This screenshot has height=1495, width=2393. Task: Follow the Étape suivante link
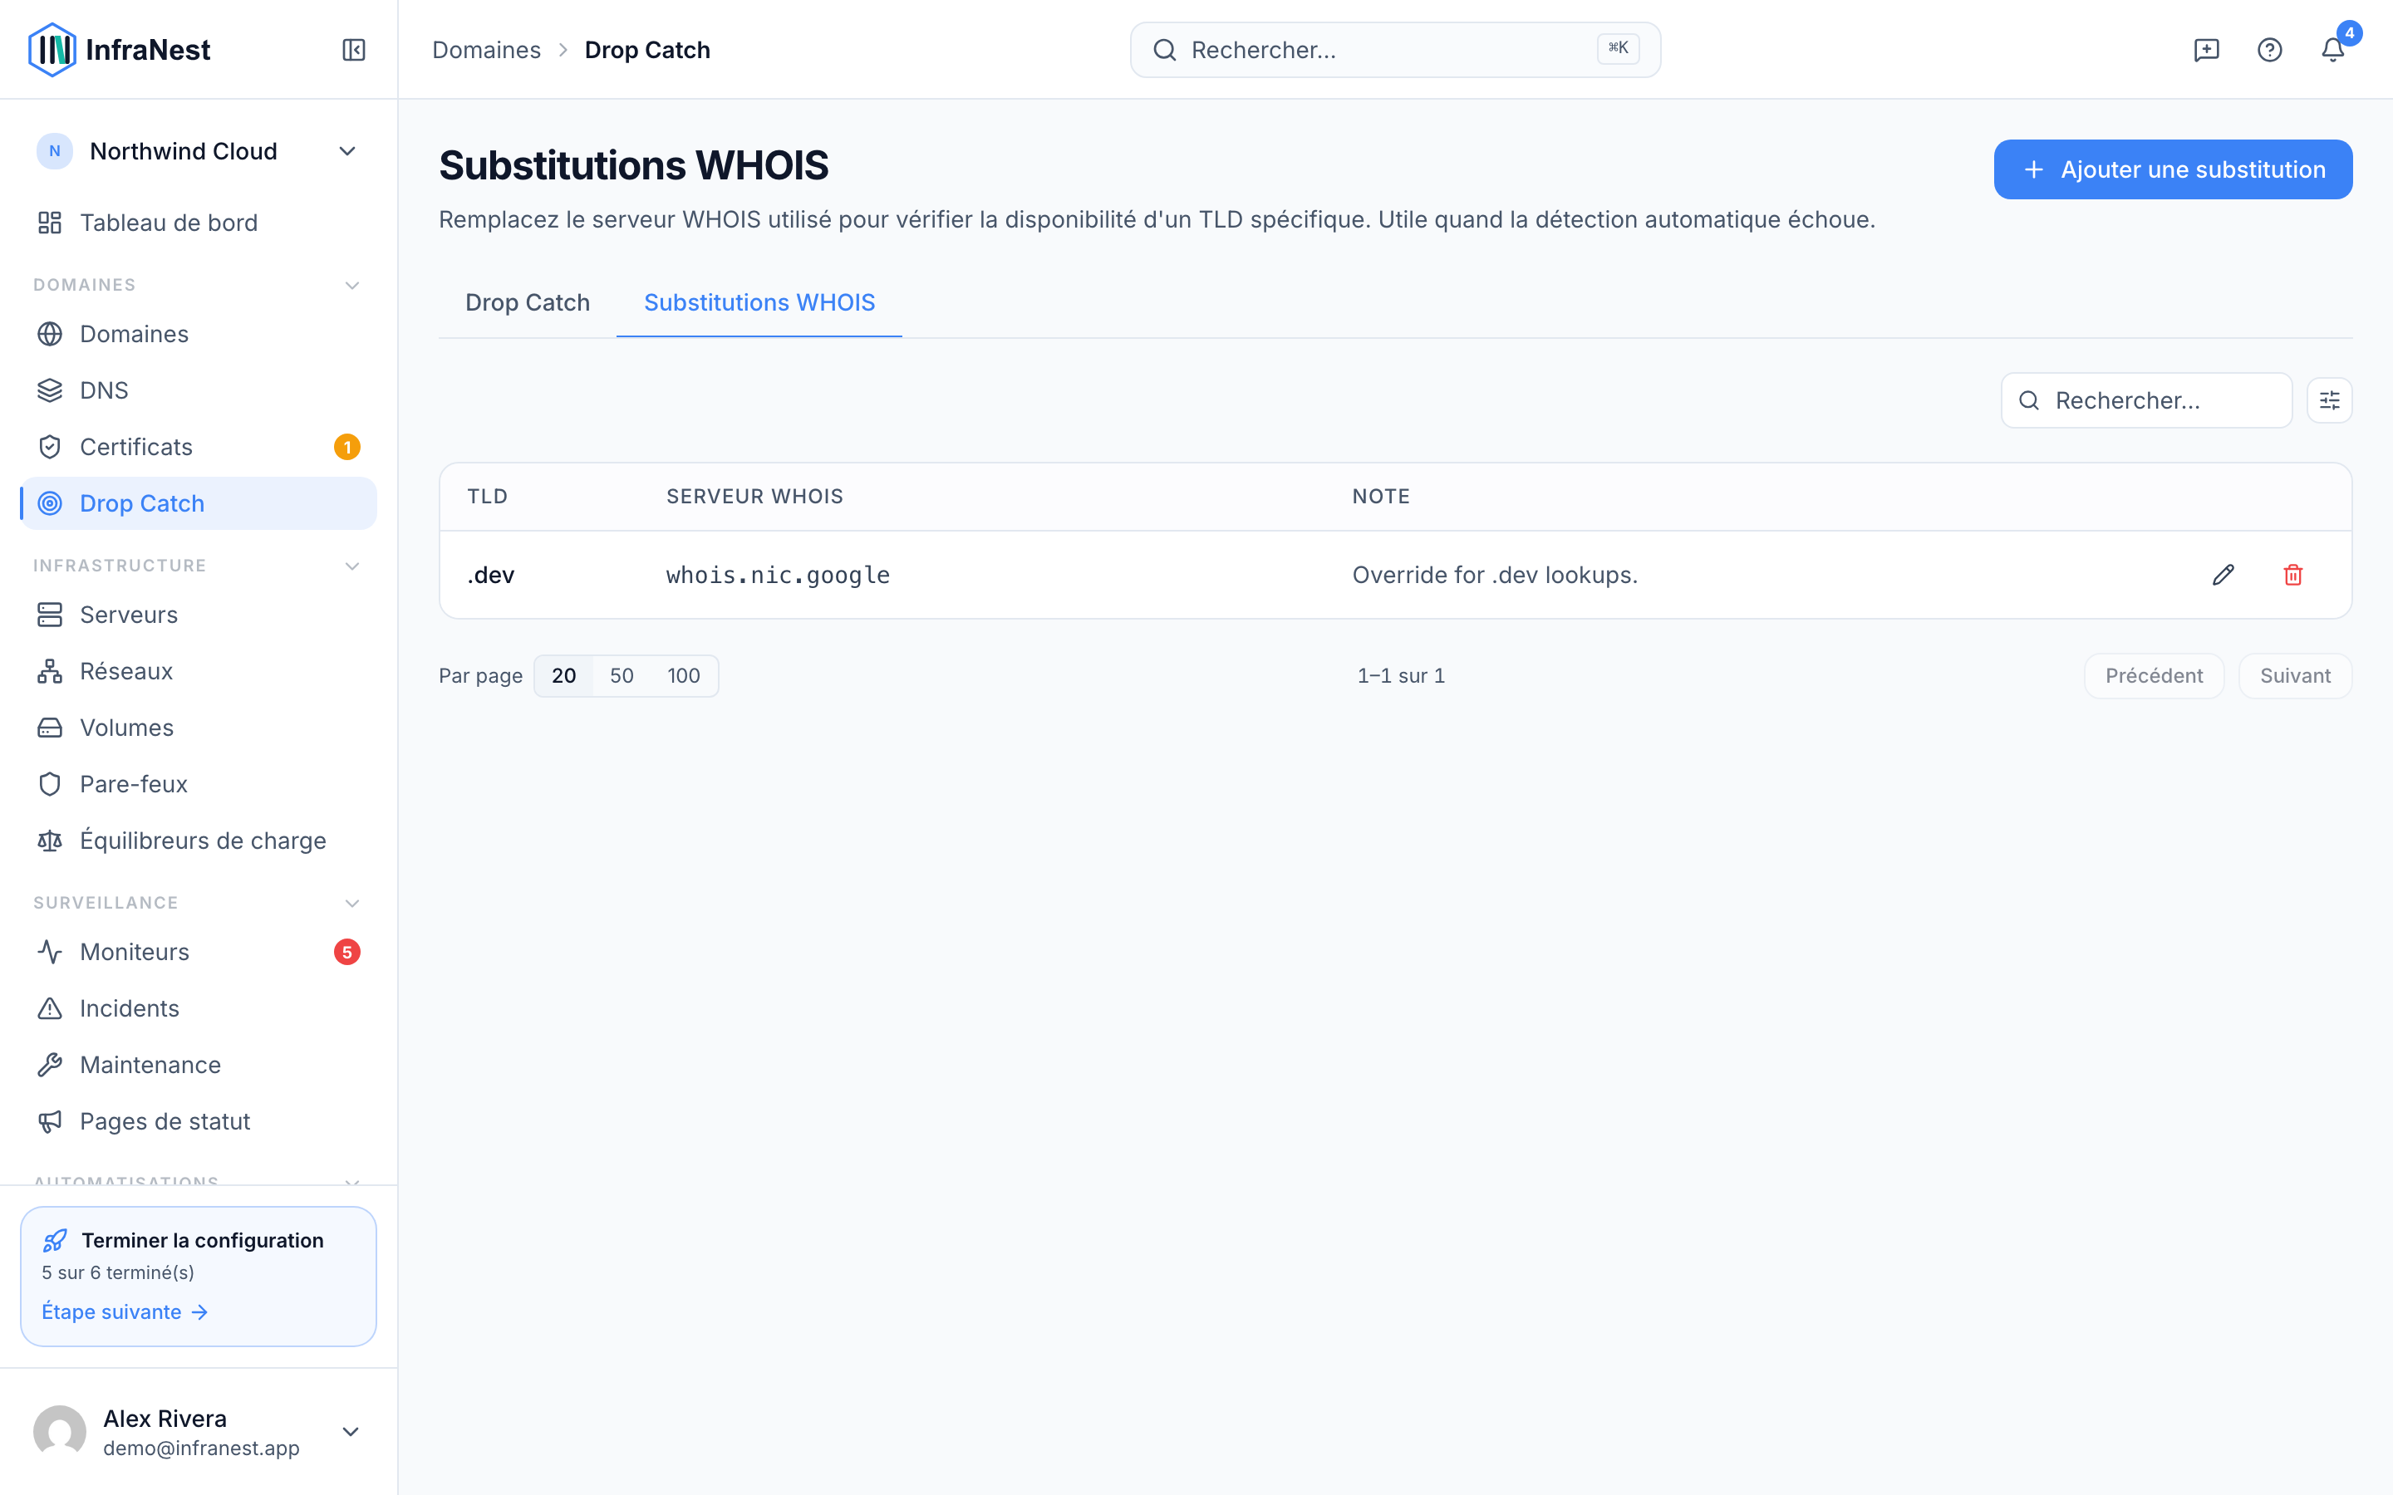click(125, 1312)
